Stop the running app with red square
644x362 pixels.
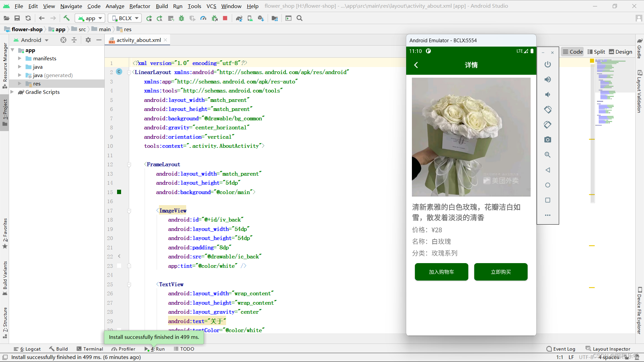pos(225,18)
